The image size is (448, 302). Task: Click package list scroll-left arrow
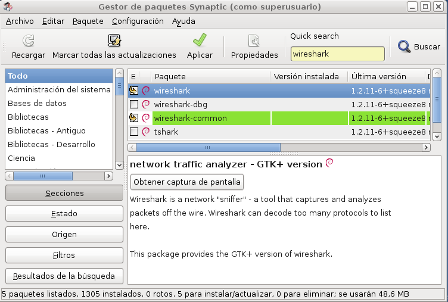tap(132, 148)
